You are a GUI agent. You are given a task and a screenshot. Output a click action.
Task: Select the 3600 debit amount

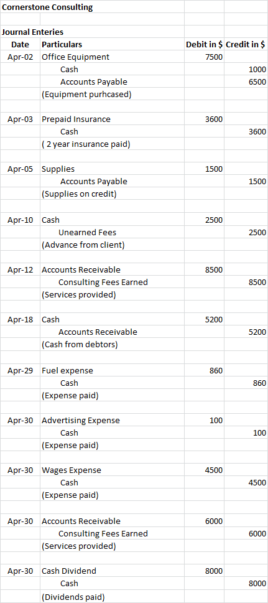(214, 119)
